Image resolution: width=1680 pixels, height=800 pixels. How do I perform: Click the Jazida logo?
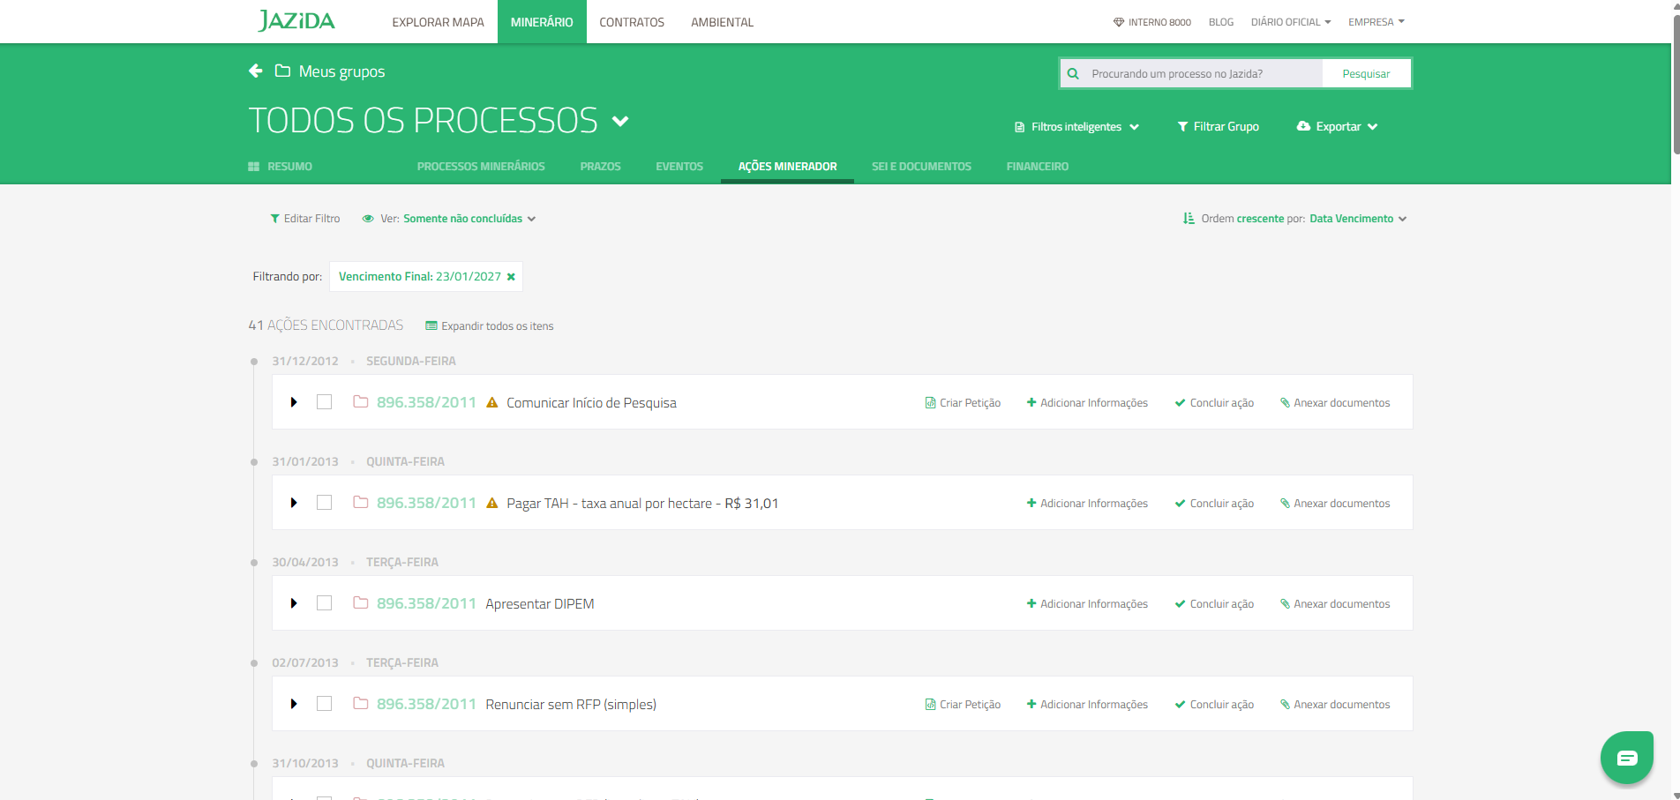point(296,21)
